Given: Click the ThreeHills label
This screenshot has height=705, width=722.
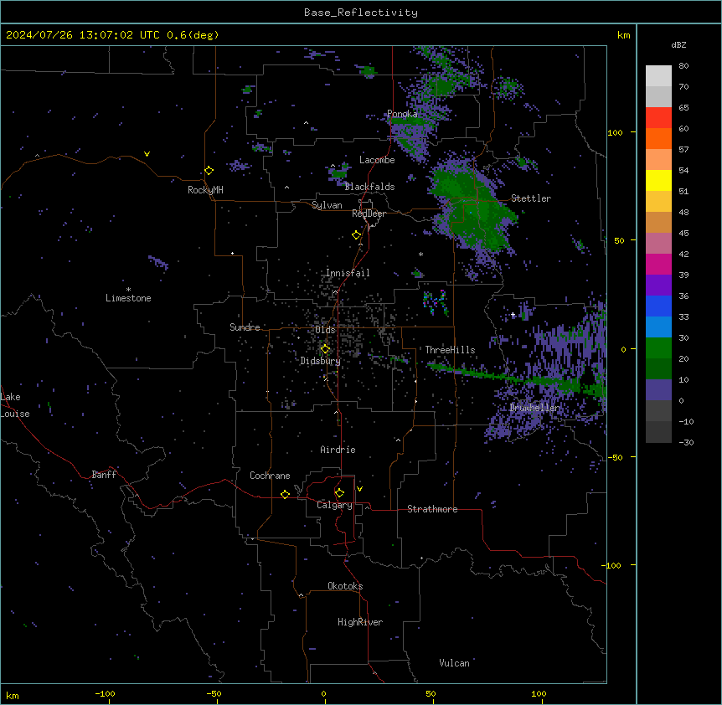Looking at the screenshot, I should click(x=450, y=350).
